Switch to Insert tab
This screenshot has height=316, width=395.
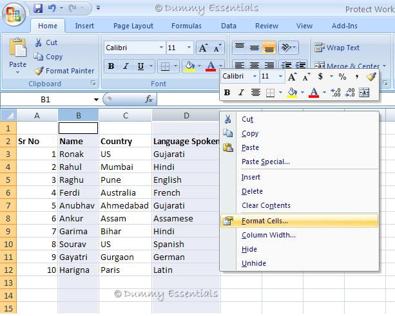[84, 26]
